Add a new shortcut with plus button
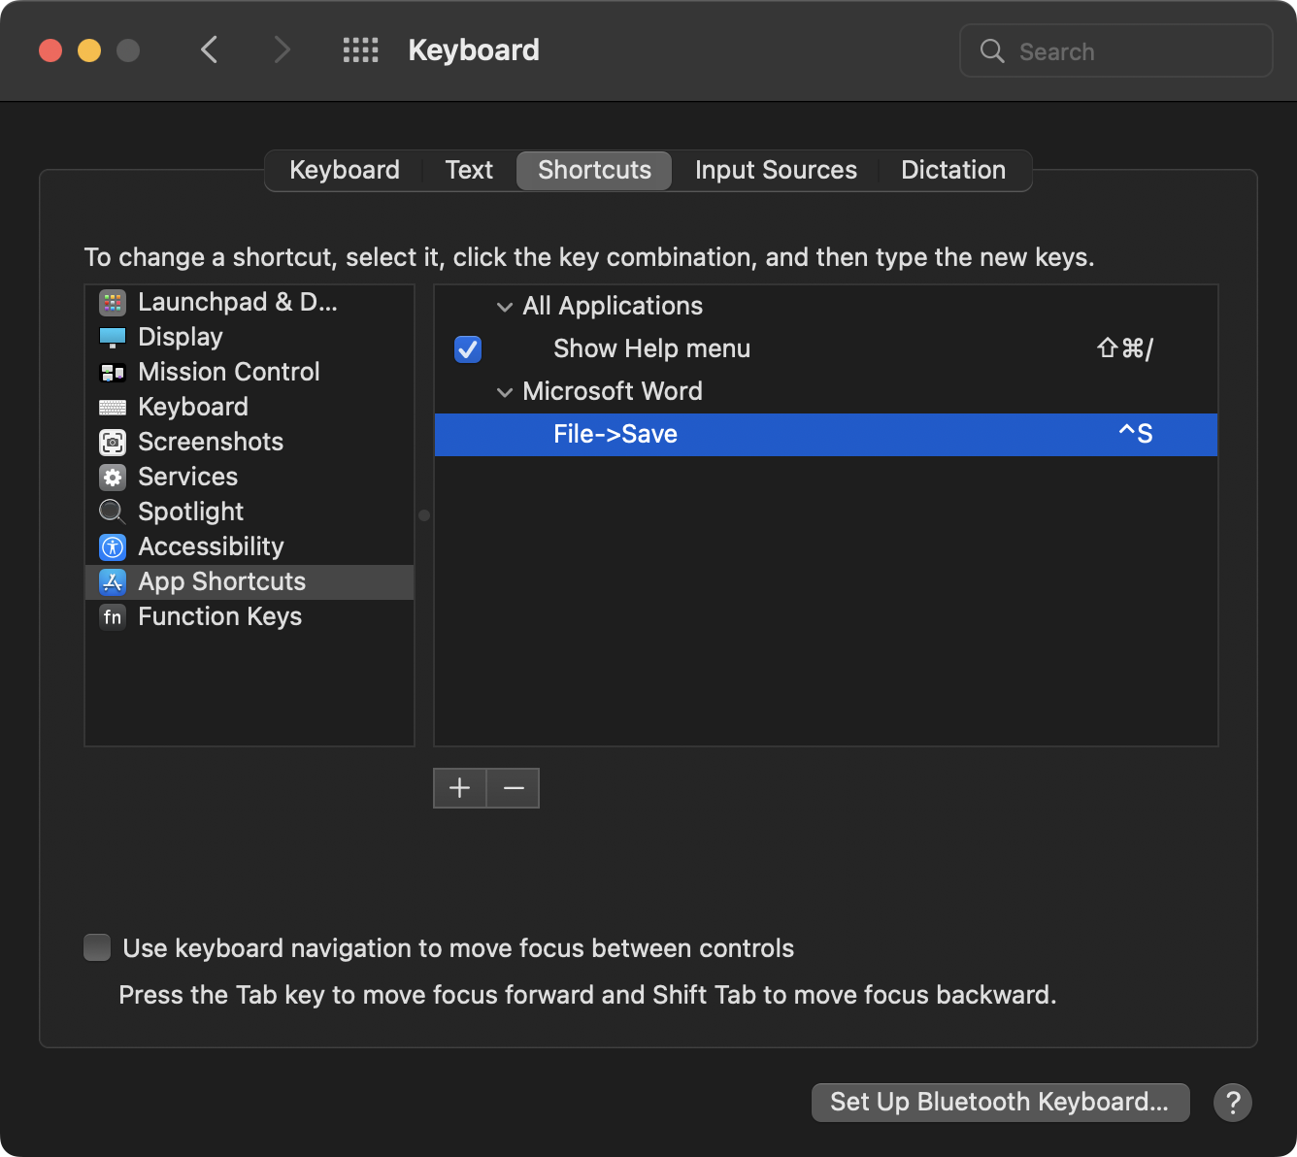 pos(460,788)
